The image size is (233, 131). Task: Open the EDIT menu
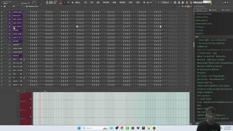(x=92, y=3)
